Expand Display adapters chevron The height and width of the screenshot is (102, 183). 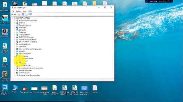click(15, 35)
